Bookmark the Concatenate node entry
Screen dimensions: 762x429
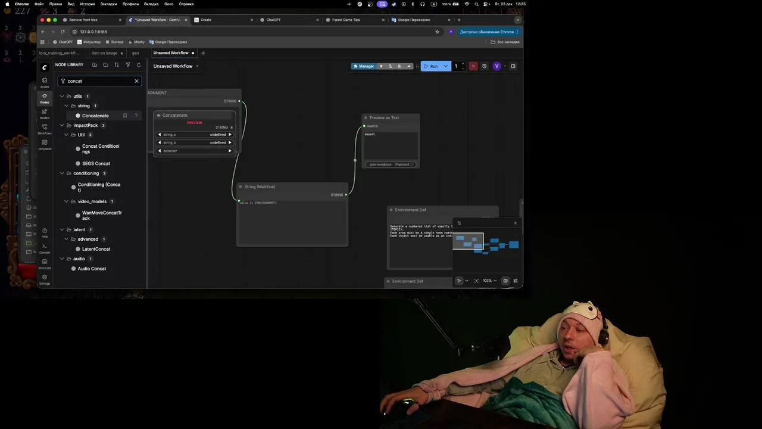point(124,116)
